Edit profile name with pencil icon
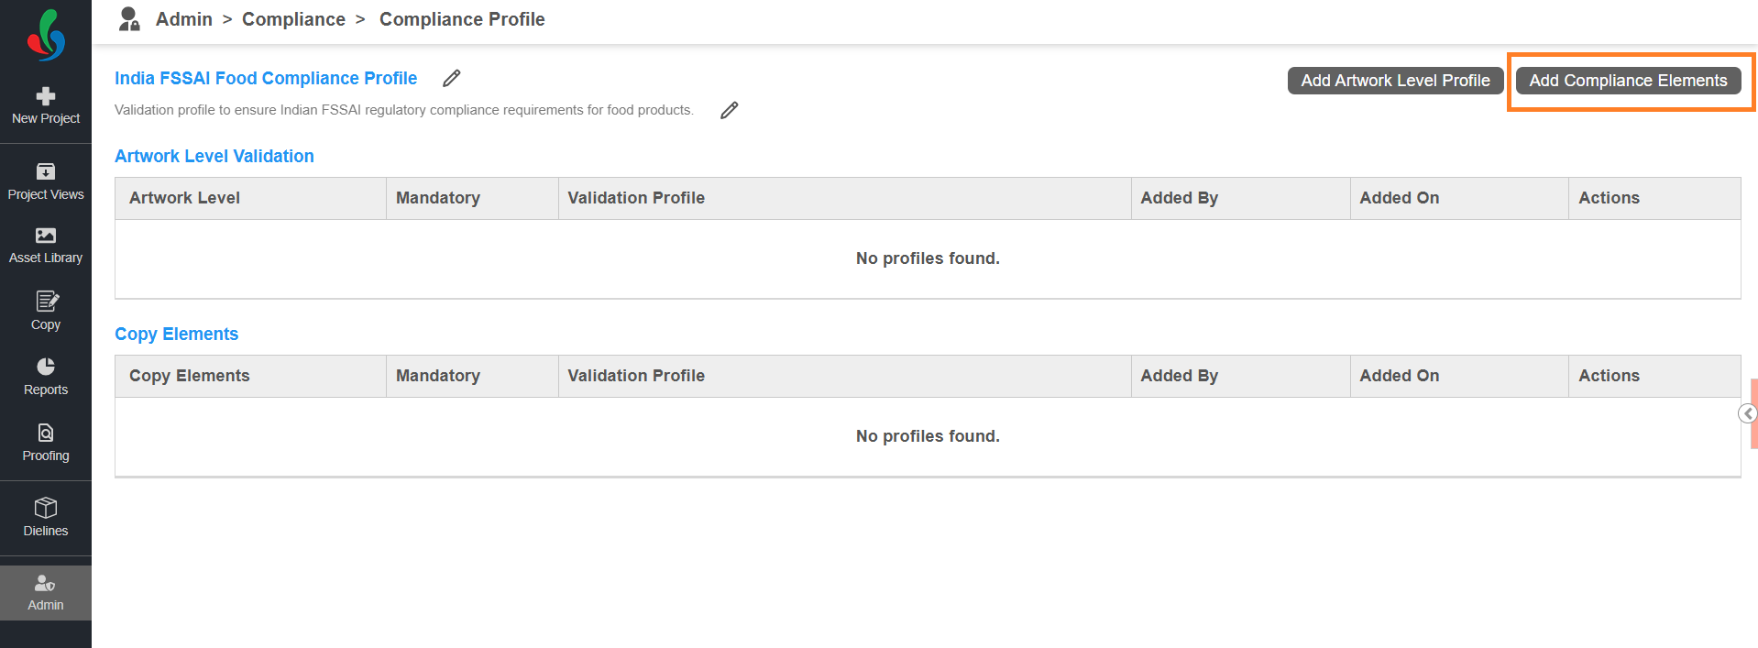The width and height of the screenshot is (1758, 648). pos(451,79)
